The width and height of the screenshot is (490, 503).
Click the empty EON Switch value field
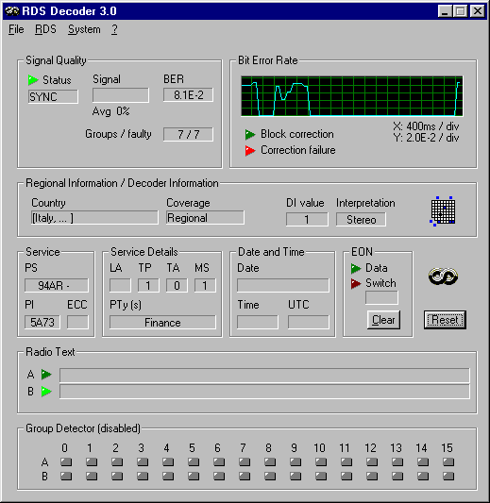coord(381,297)
